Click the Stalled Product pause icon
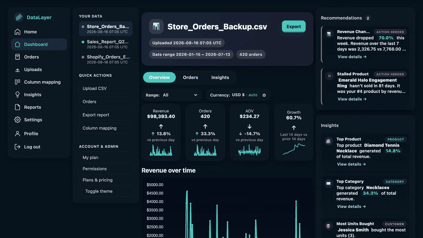This screenshot has height=238, width=423. point(329,76)
